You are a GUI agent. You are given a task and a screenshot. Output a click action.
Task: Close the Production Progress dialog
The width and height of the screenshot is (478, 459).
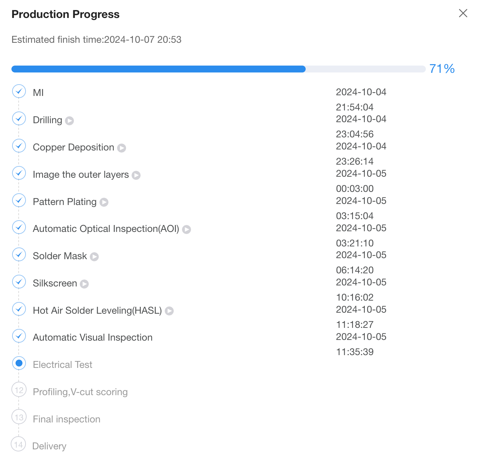[463, 13]
